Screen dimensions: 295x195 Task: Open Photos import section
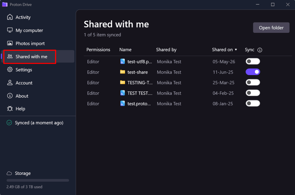point(38,43)
